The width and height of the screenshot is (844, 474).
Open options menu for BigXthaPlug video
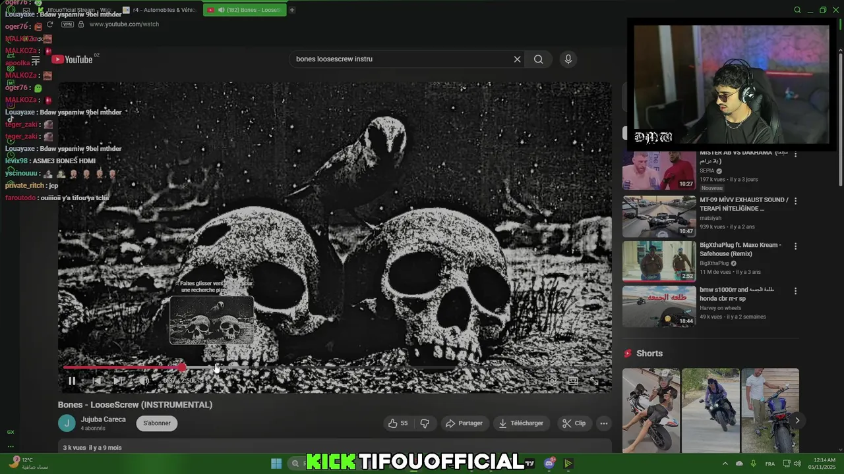pyautogui.click(x=795, y=246)
